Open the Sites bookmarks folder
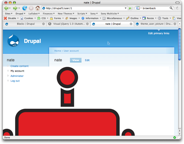Screen dimensions: 184x144 tap(9, 13)
